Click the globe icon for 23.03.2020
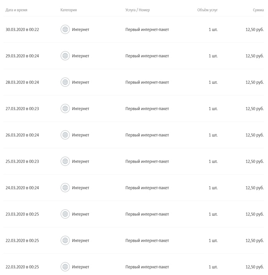 point(65,214)
